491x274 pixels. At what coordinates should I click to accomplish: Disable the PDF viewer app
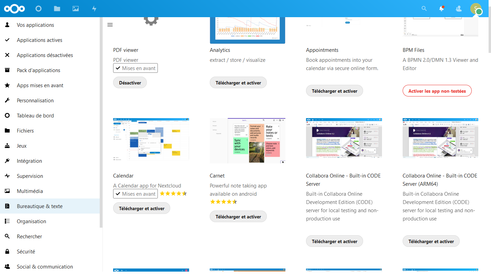(x=130, y=83)
